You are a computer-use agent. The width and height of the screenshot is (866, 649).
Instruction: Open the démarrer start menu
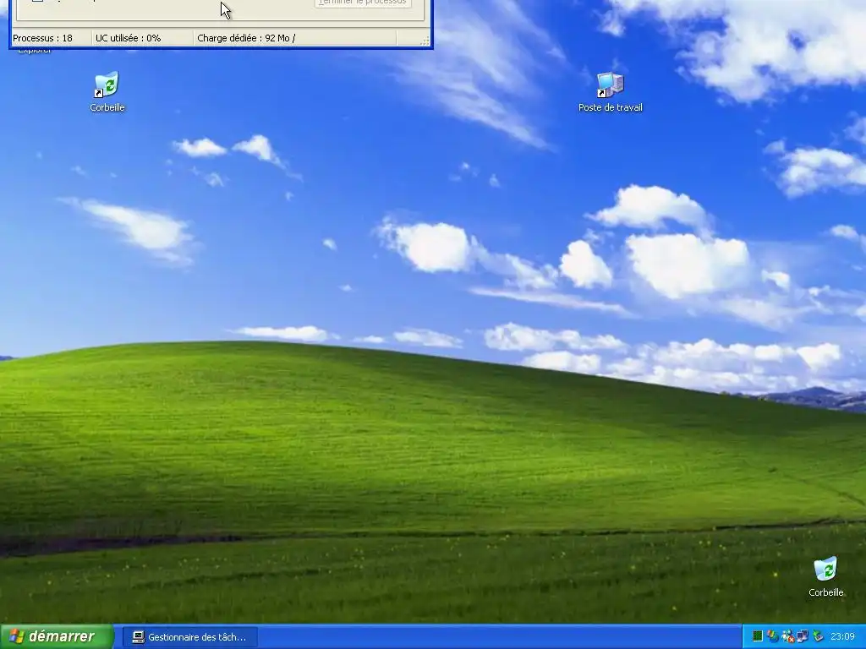tap(57, 636)
